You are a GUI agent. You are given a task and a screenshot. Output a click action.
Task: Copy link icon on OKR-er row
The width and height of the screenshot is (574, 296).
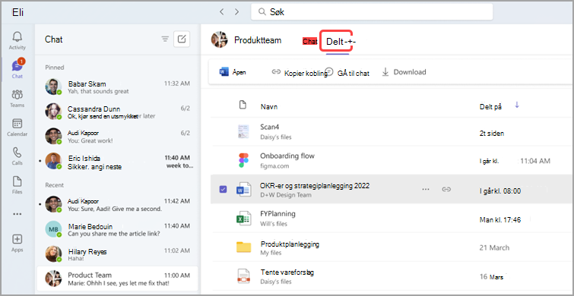tap(446, 189)
